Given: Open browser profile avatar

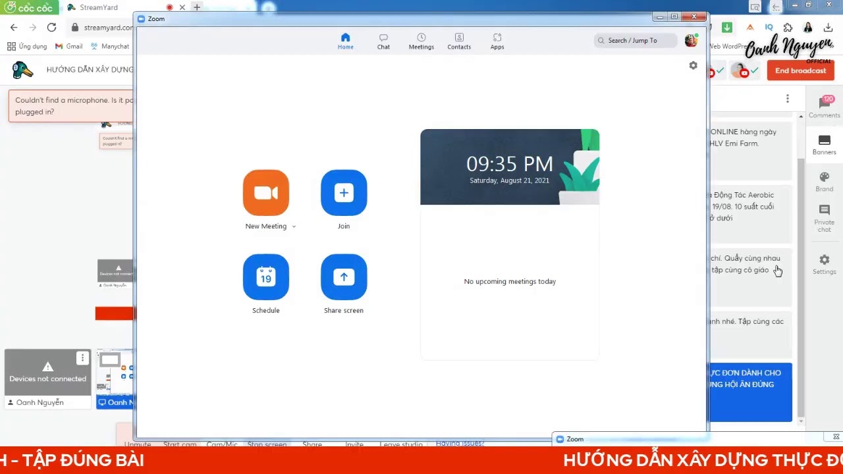Looking at the screenshot, I should 808,27.
